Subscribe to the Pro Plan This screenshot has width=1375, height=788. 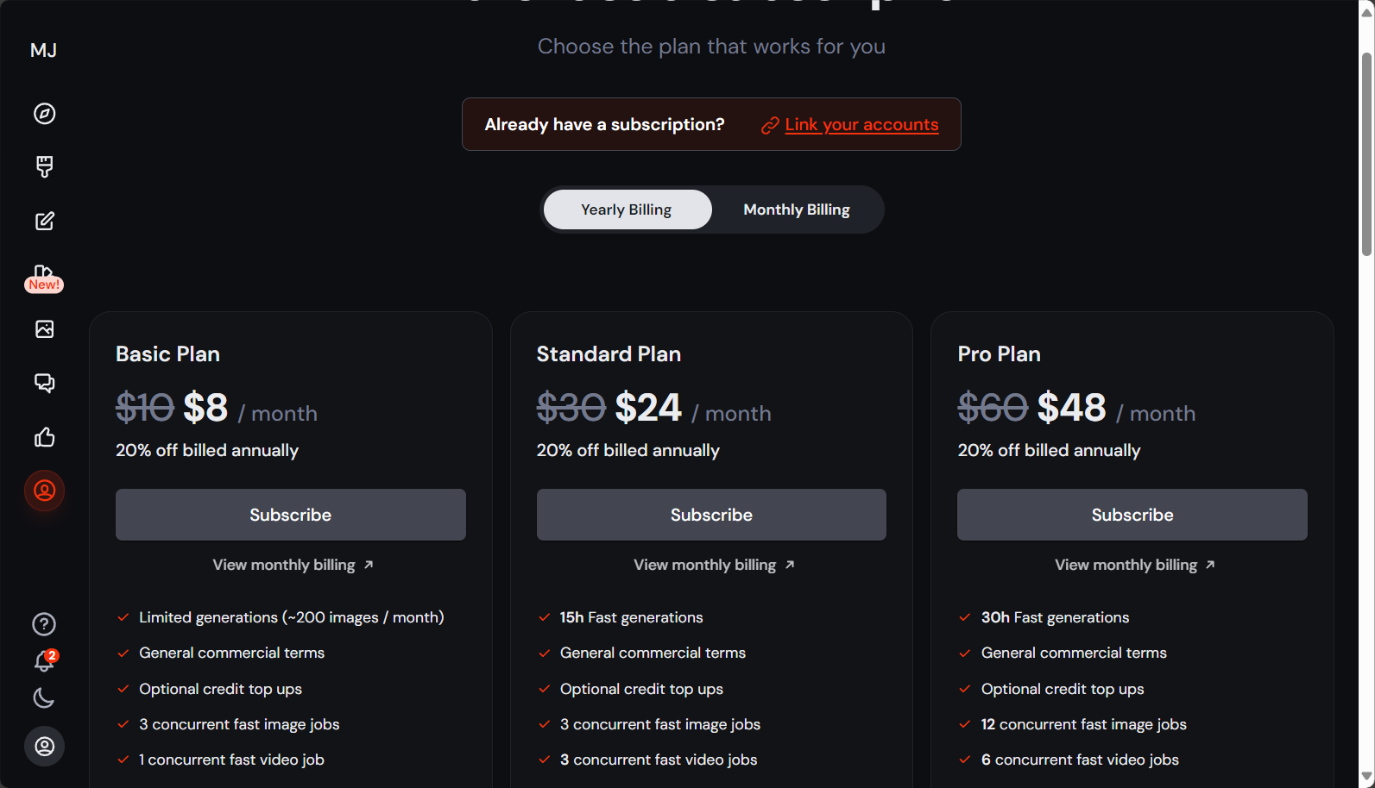[x=1132, y=515]
